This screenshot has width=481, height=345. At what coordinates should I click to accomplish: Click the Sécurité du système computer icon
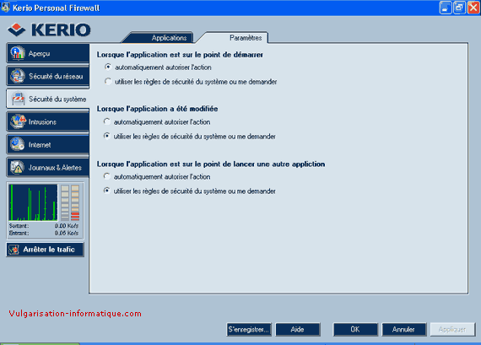tap(18, 99)
